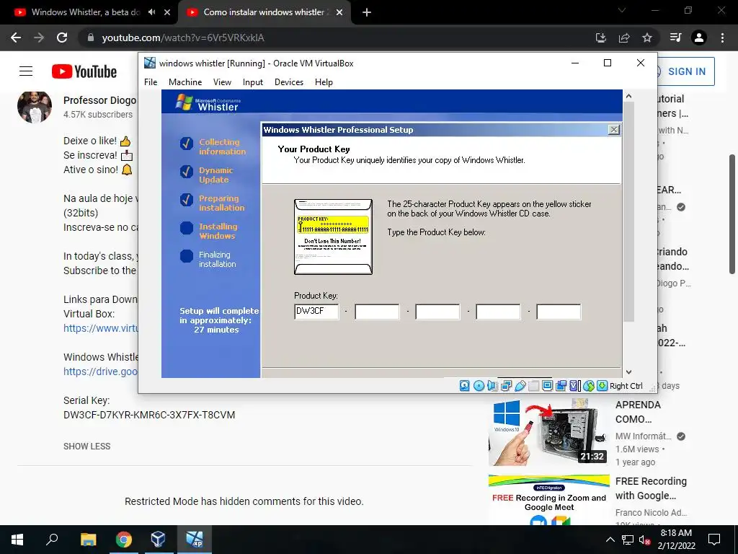The height and width of the screenshot is (554, 738).
Task: Click the optical disk indicator in VirtualBox
Action: pos(479,386)
